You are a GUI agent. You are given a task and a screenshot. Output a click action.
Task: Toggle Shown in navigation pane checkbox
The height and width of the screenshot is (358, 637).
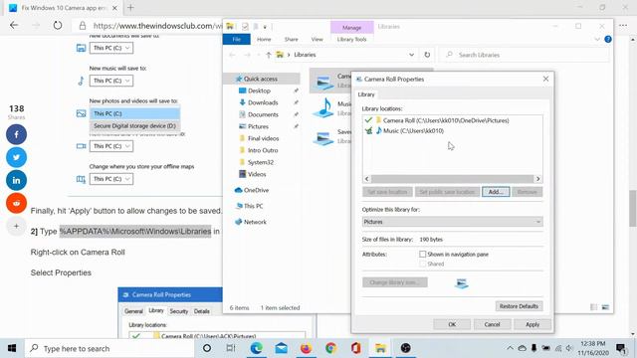[x=422, y=255]
